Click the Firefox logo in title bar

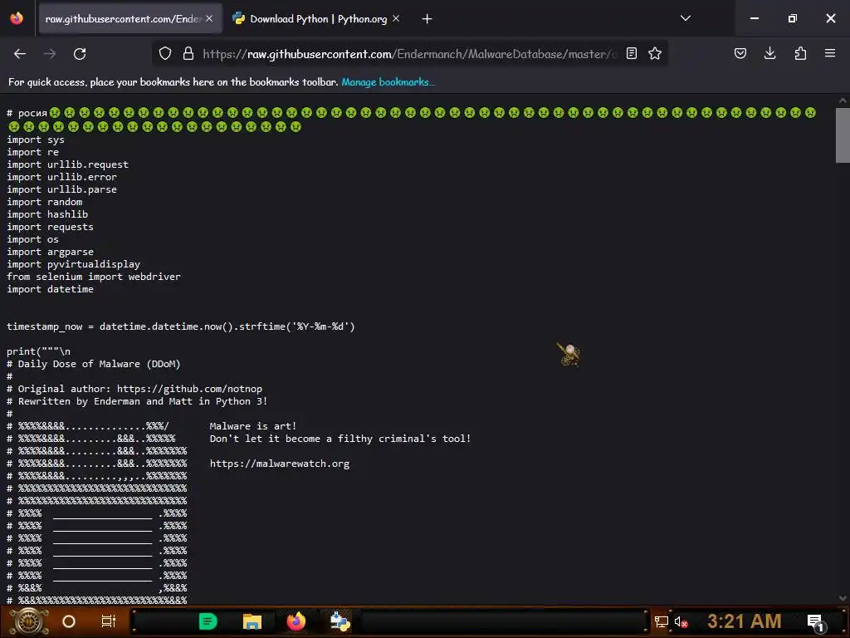(17, 18)
